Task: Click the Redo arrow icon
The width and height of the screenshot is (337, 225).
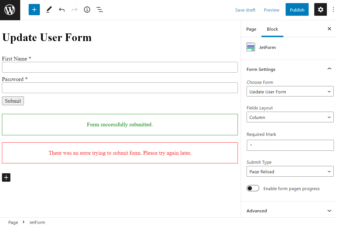Action: tap(74, 10)
